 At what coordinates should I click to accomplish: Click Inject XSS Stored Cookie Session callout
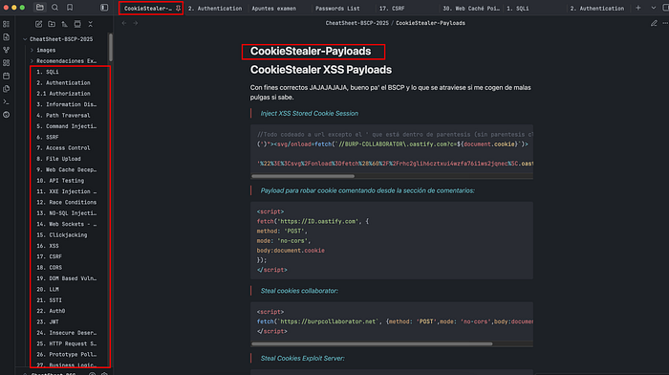point(310,113)
